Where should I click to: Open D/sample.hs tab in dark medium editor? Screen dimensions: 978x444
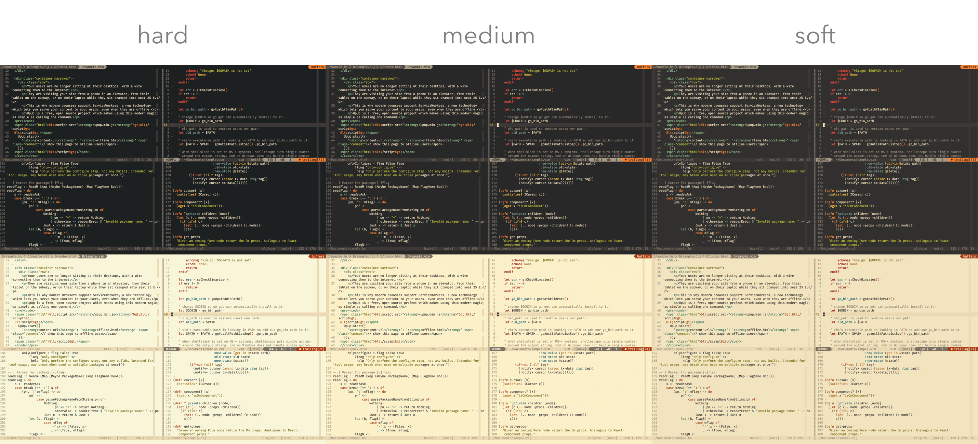[338, 67]
